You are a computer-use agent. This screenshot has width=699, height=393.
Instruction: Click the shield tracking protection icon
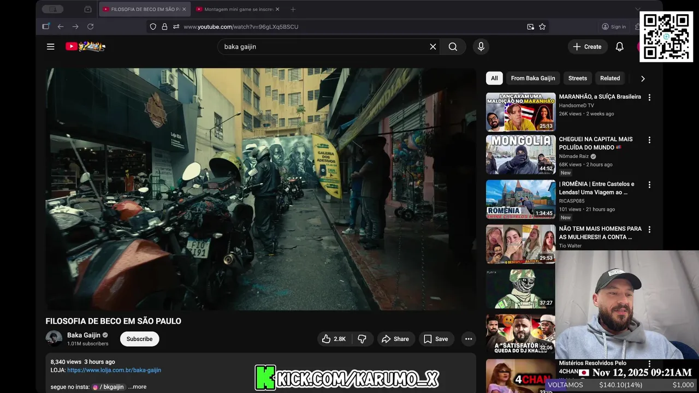pos(153,26)
